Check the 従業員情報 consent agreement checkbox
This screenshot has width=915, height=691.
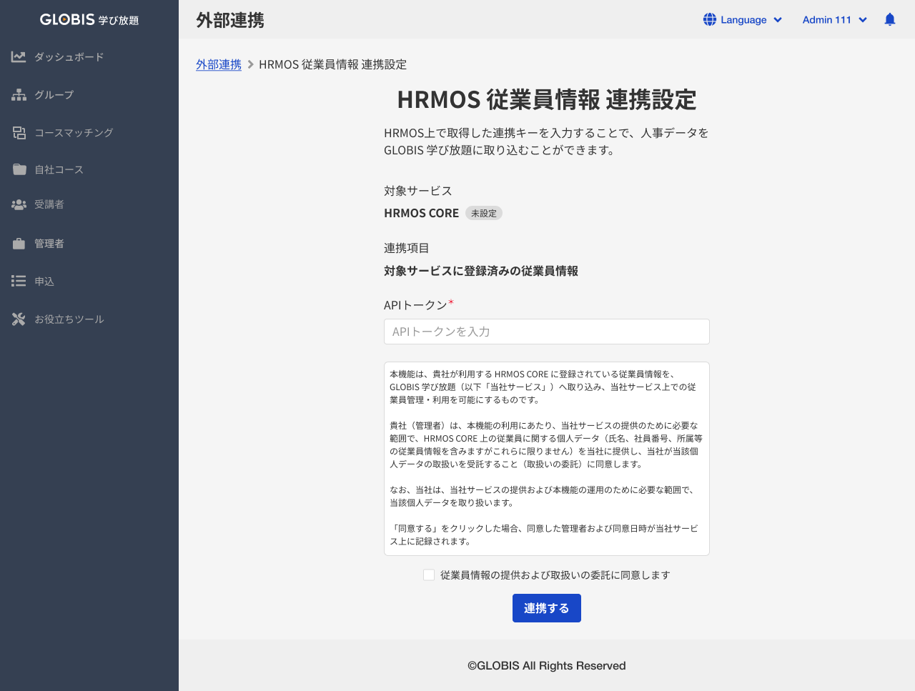pos(429,575)
